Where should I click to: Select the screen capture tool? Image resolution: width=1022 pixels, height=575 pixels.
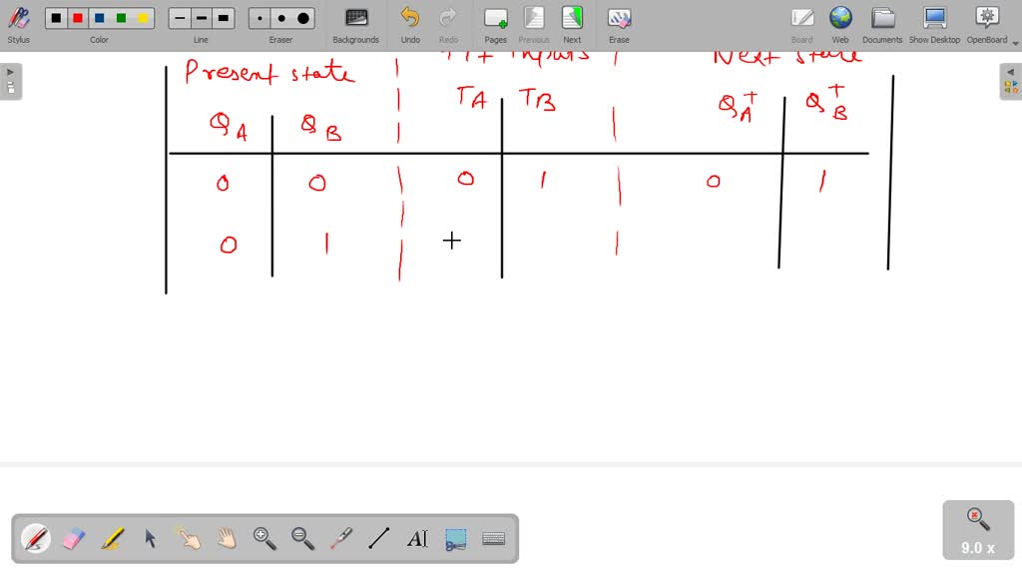454,539
